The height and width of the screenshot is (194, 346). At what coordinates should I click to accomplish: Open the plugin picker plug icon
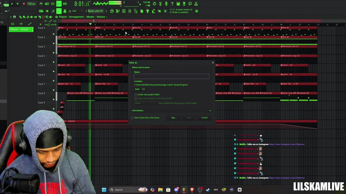[x=148, y=11]
